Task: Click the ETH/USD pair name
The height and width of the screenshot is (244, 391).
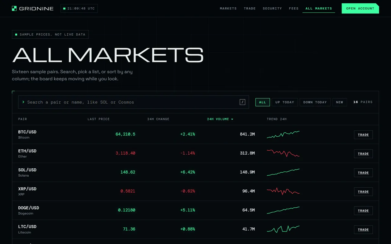Action: pos(27,151)
